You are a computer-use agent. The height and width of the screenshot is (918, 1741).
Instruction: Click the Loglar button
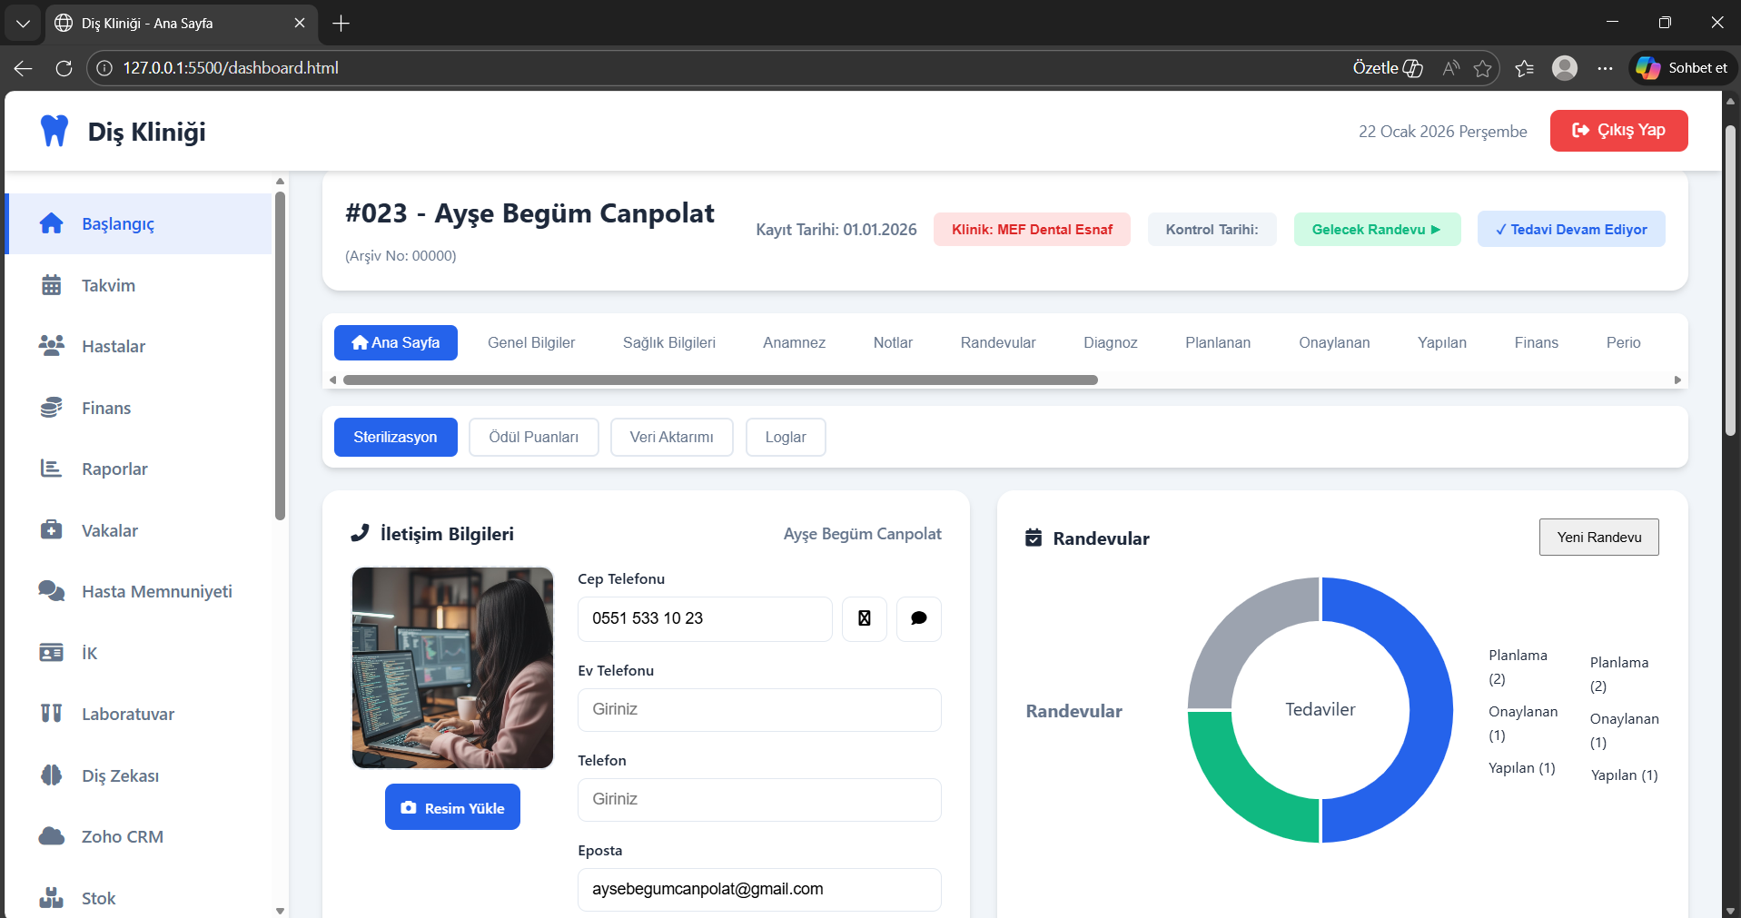(x=786, y=438)
